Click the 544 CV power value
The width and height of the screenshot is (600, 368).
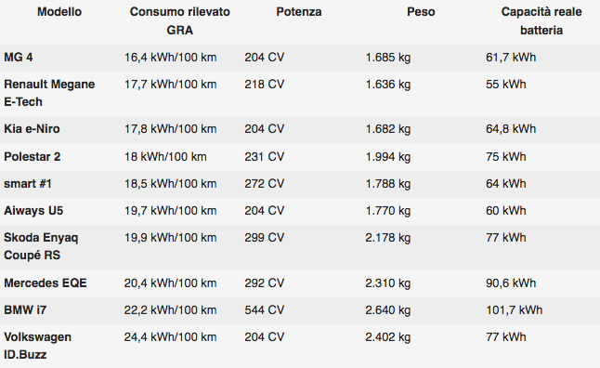pos(265,310)
